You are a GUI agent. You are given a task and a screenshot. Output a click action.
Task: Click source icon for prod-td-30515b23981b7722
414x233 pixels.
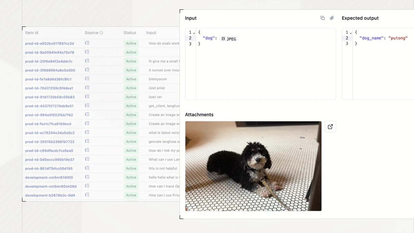pyautogui.click(x=87, y=142)
